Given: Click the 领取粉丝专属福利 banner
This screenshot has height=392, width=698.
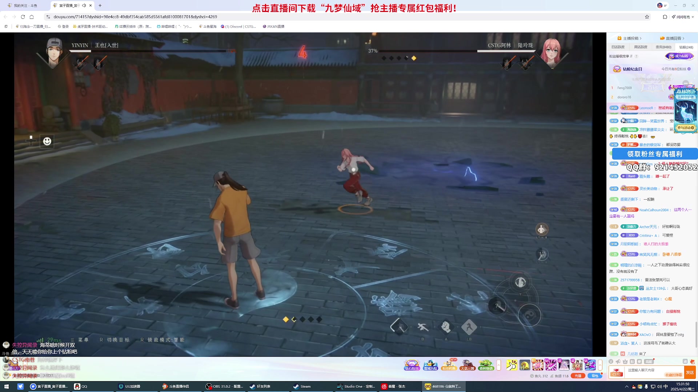Looking at the screenshot, I should tap(655, 154).
